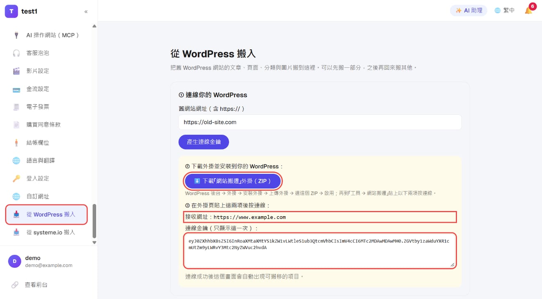542x299 pixels.
Task: Click the 產生連線金鑰 button
Action: (x=204, y=142)
